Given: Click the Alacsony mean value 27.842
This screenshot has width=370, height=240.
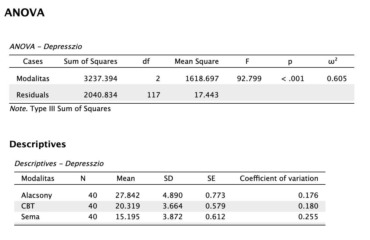Looking at the screenshot, I should [127, 195].
